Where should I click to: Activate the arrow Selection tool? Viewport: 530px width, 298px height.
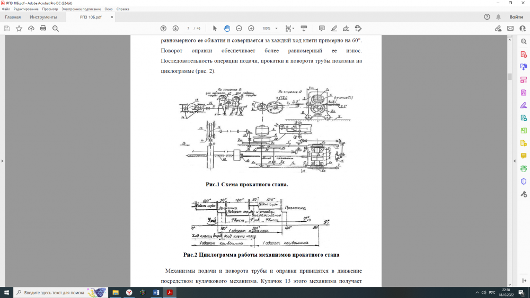215,28
